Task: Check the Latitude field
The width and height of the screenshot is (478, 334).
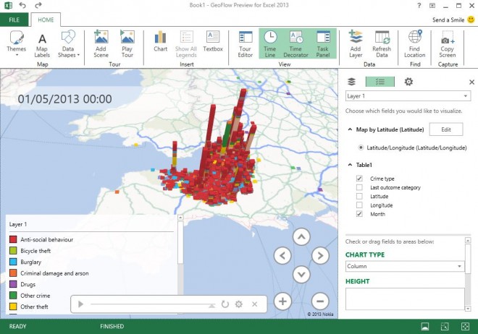Action: click(x=359, y=196)
